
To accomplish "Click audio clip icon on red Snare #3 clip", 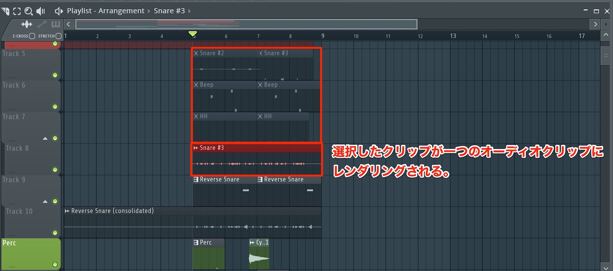I will point(196,148).
